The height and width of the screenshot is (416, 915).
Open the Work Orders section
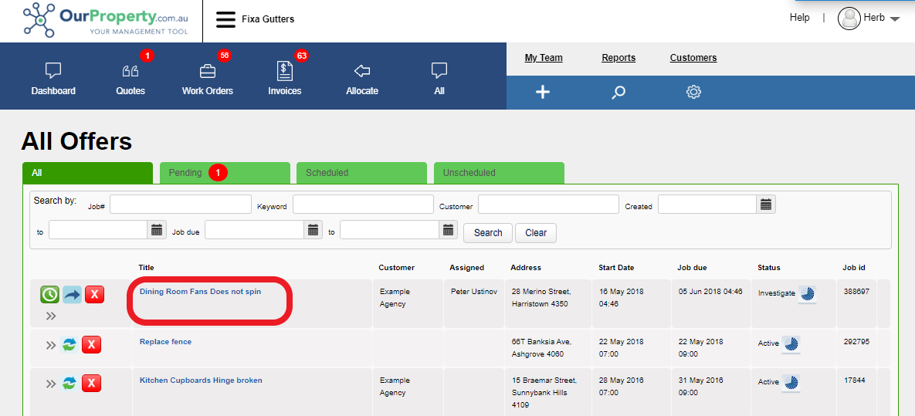coord(207,79)
